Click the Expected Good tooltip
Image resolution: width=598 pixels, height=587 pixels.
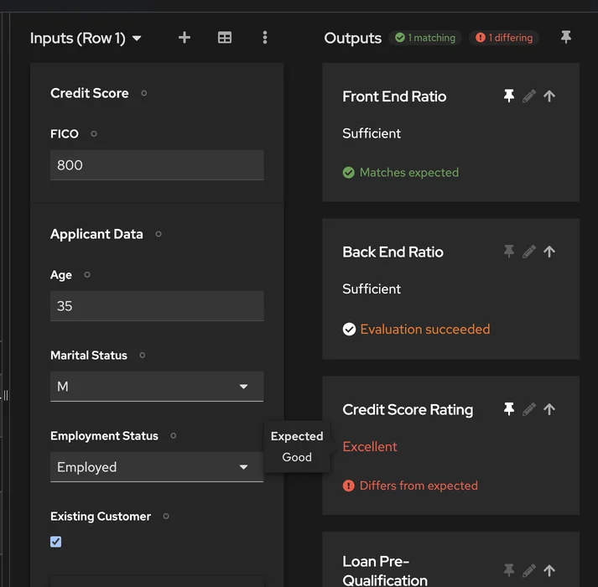[297, 447]
